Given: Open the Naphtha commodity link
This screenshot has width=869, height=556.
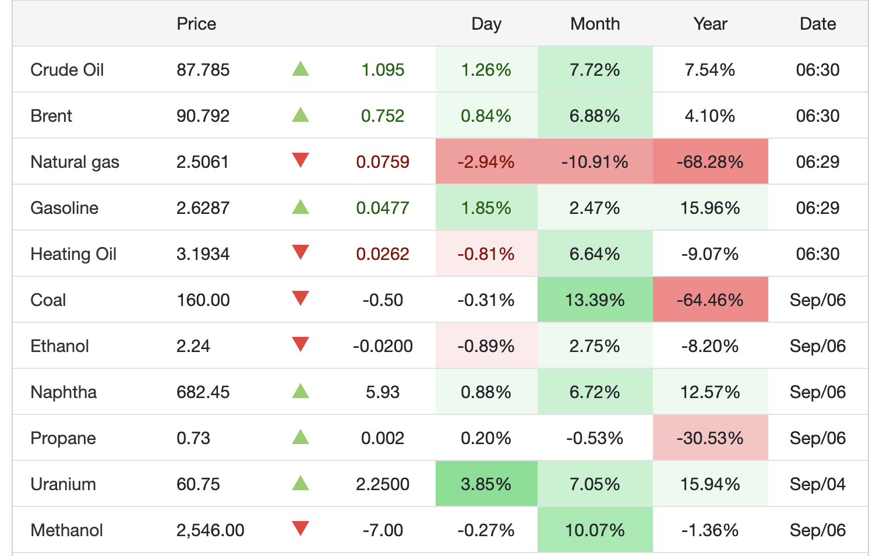Looking at the screenshot, I should 63,392.
